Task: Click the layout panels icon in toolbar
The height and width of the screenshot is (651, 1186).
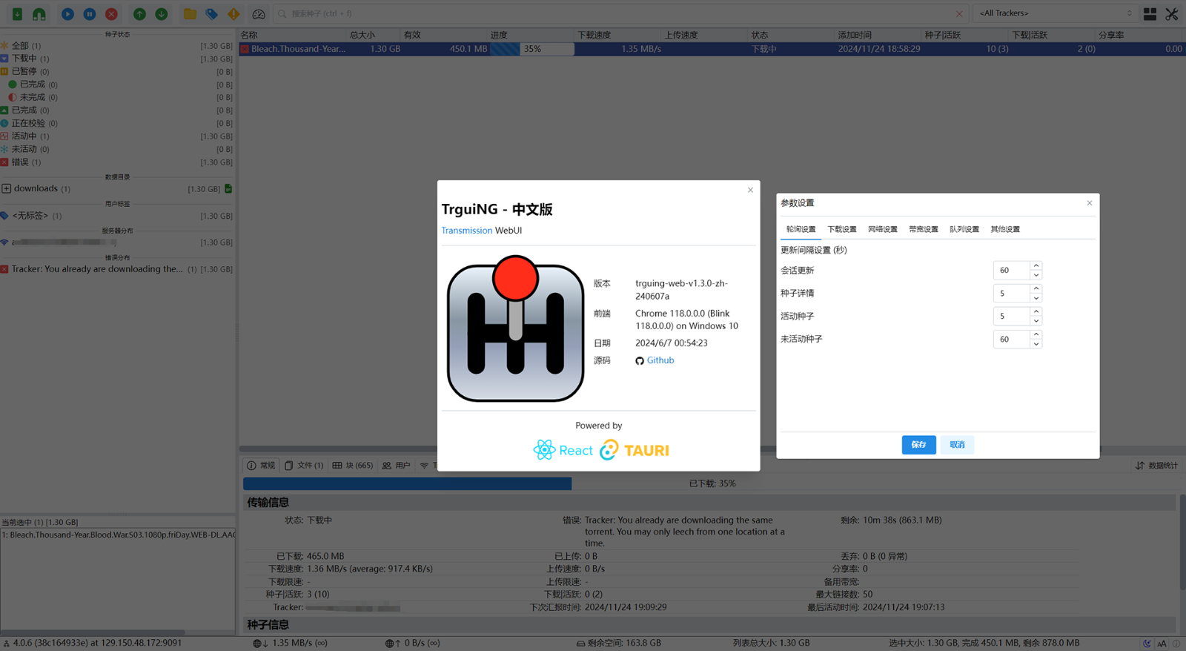Action: click(x=1150, y=13)
